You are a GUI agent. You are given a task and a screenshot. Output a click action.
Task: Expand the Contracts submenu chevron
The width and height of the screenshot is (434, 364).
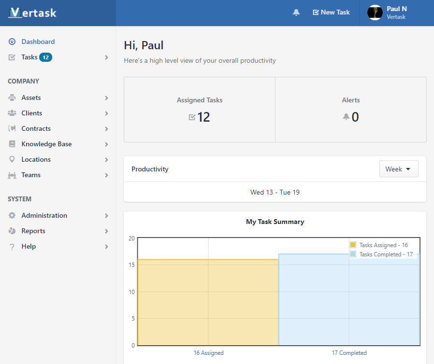click(x=106, y=129)
